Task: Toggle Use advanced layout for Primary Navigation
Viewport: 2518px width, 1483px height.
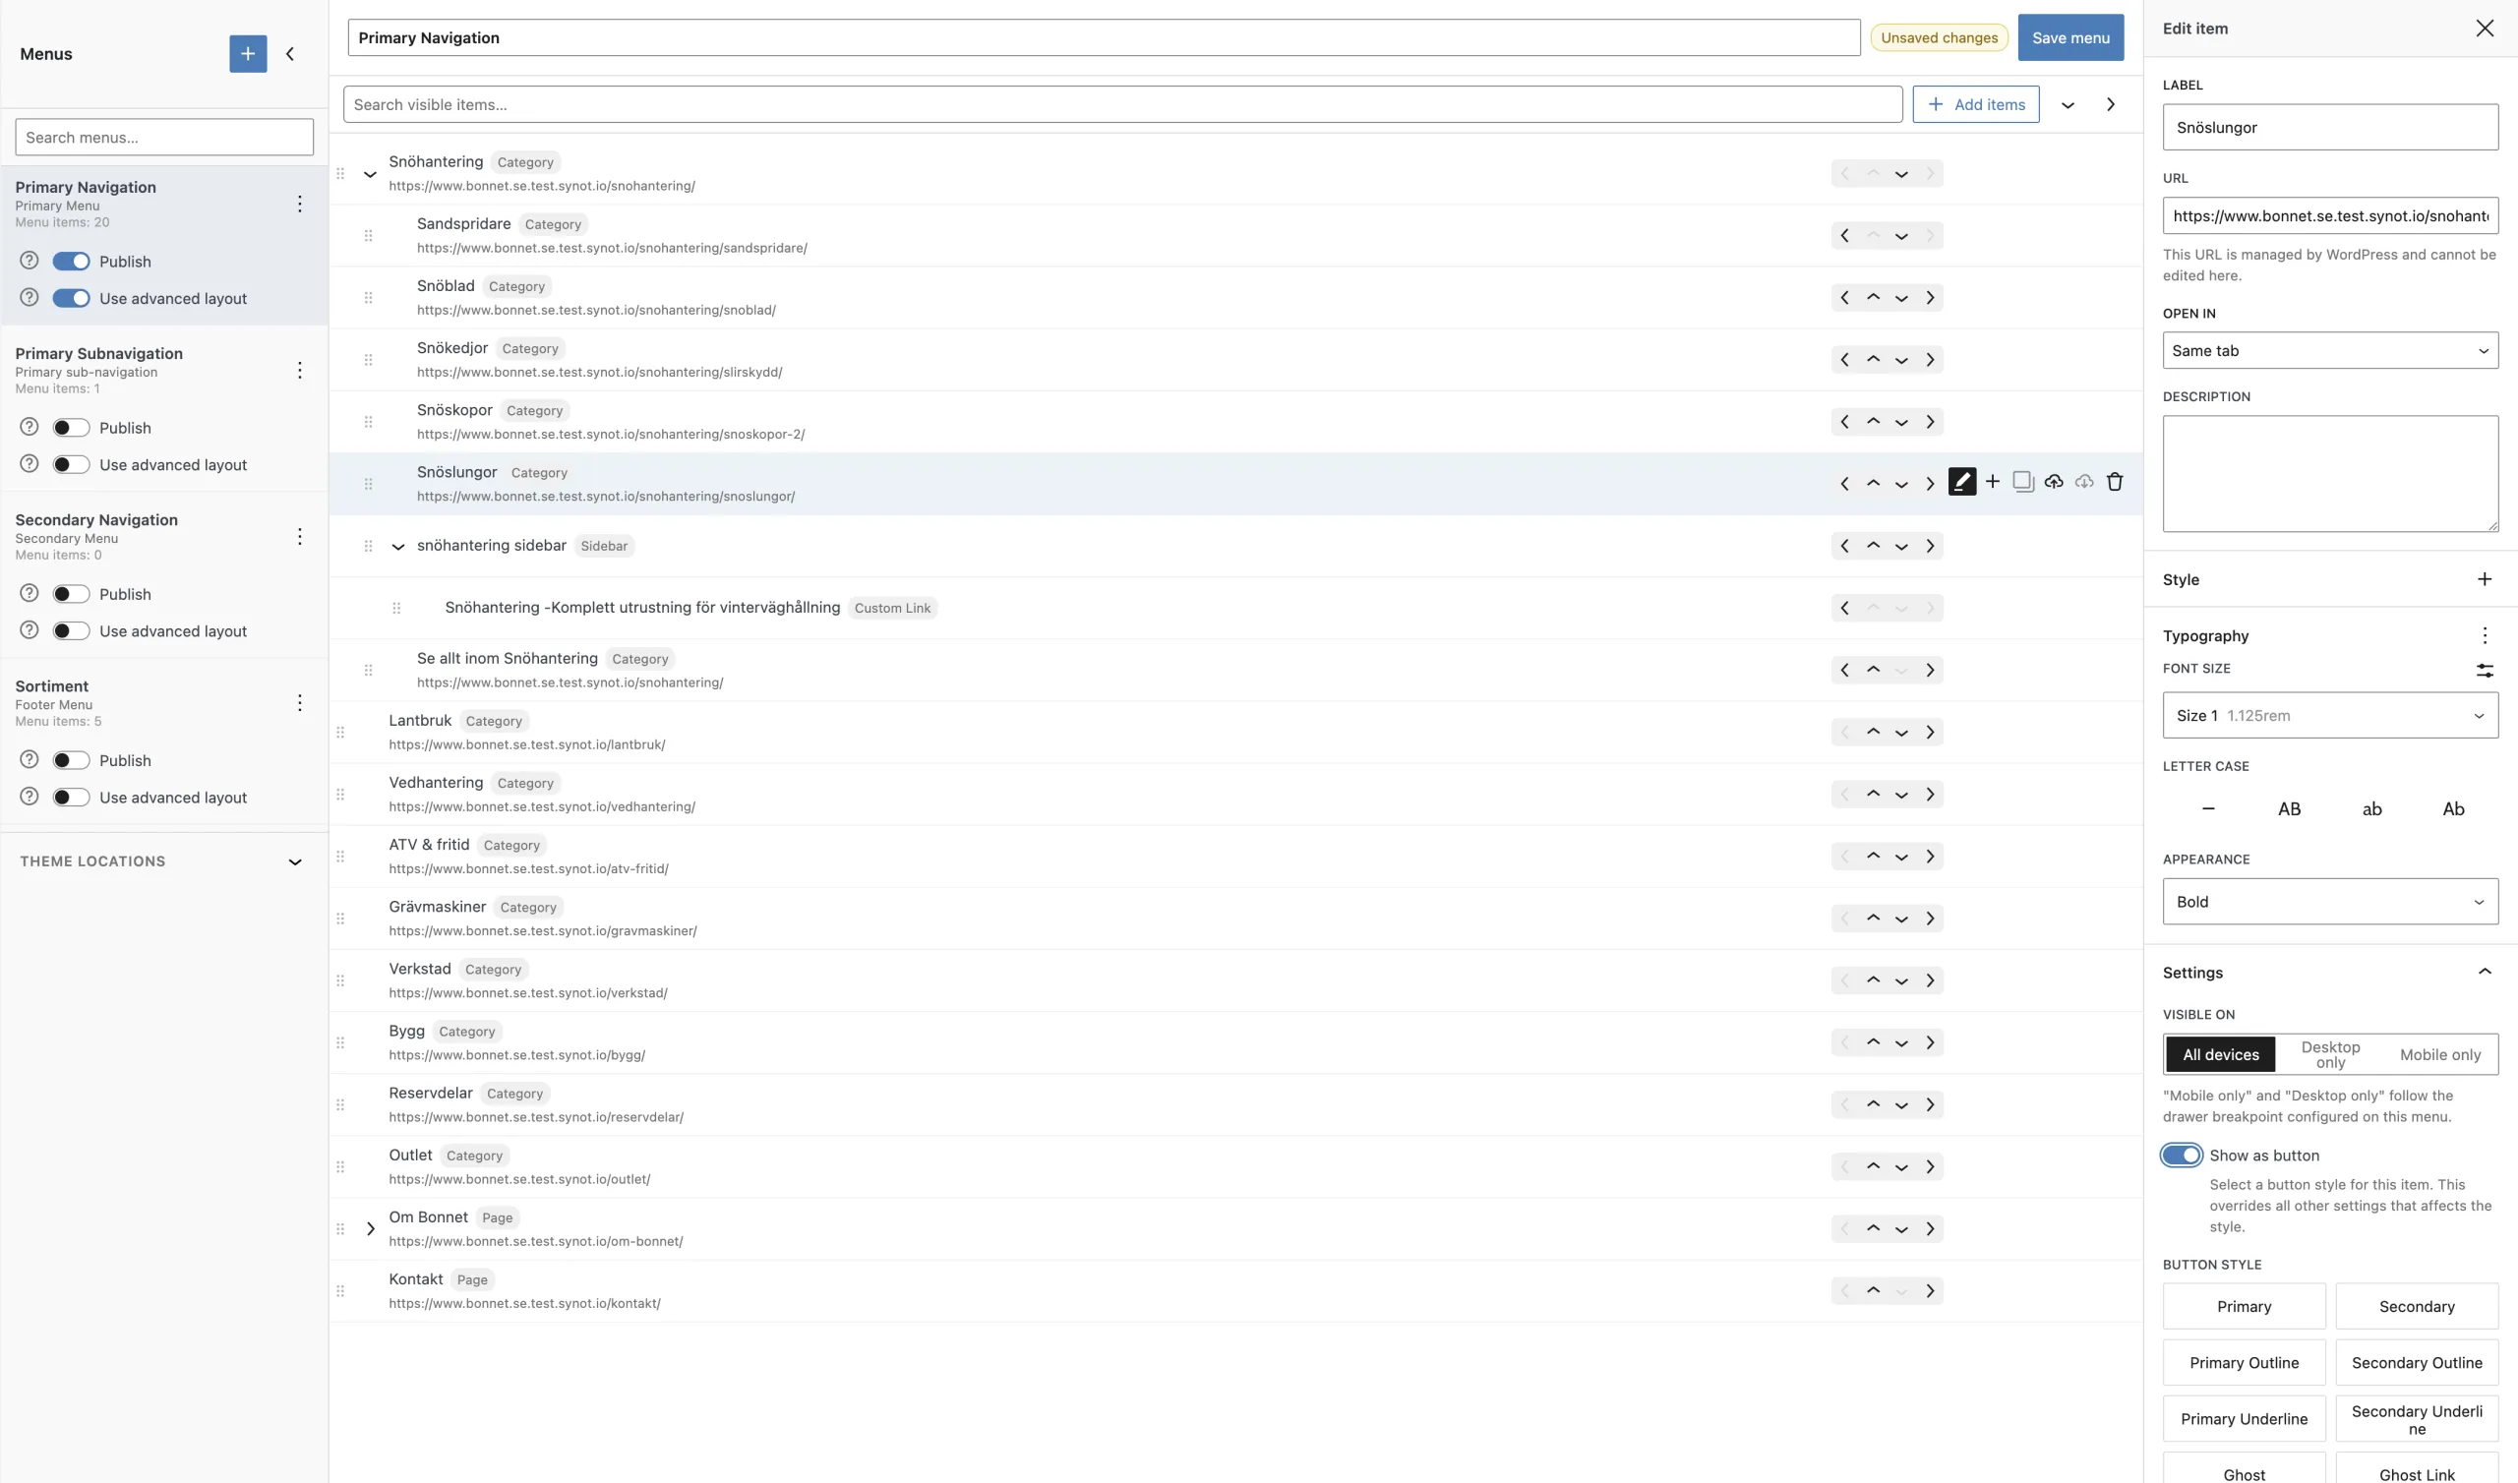Action: coord(71,298)
